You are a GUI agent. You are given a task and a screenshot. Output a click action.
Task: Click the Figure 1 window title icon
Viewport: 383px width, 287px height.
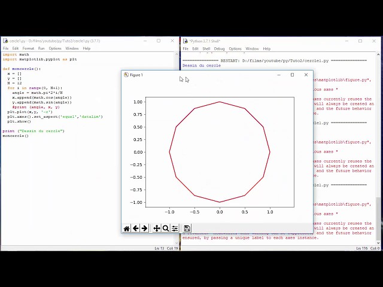(x=126, y=75)
